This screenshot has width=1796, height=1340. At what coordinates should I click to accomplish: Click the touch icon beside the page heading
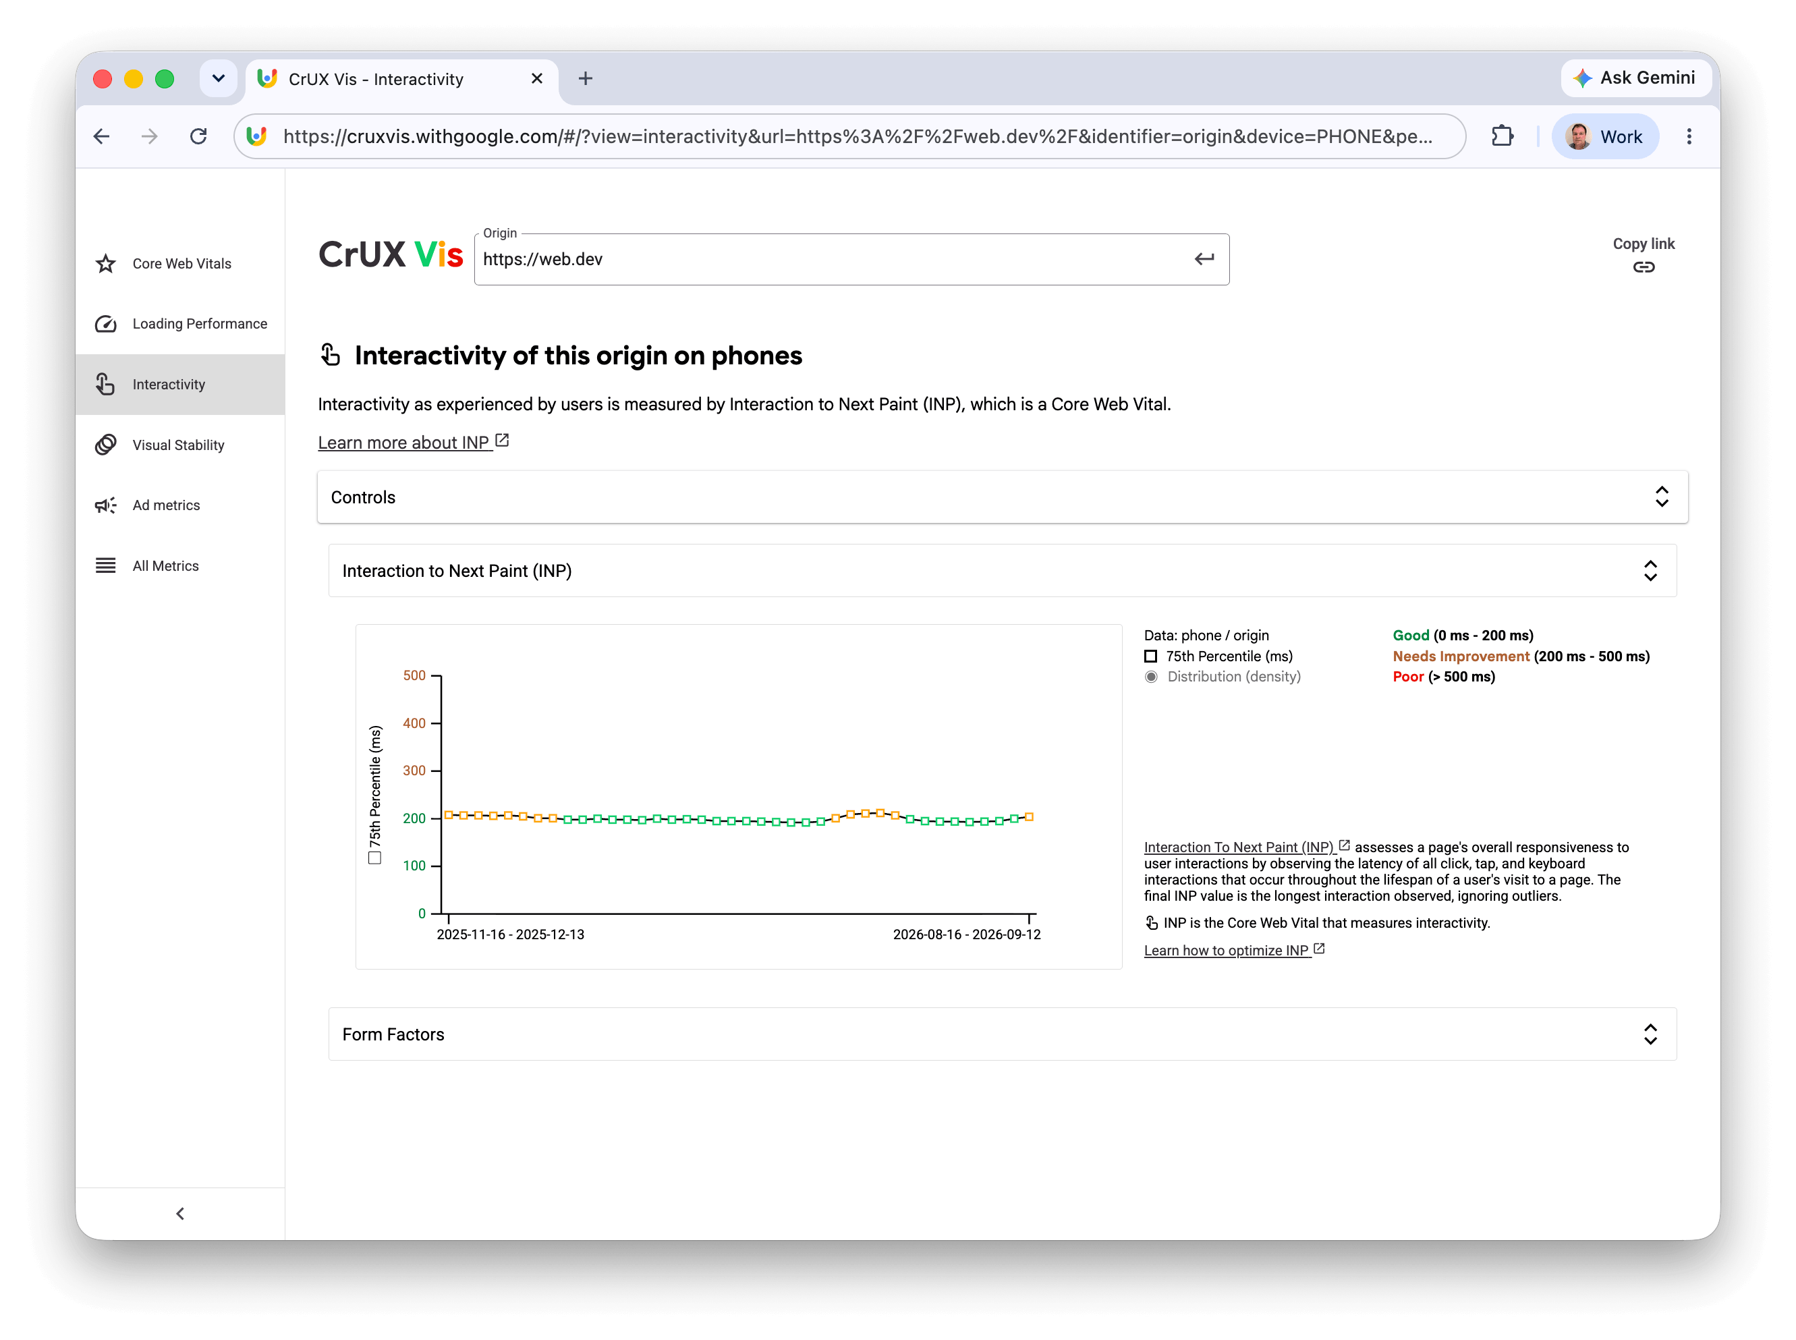(x=330, y=354)
